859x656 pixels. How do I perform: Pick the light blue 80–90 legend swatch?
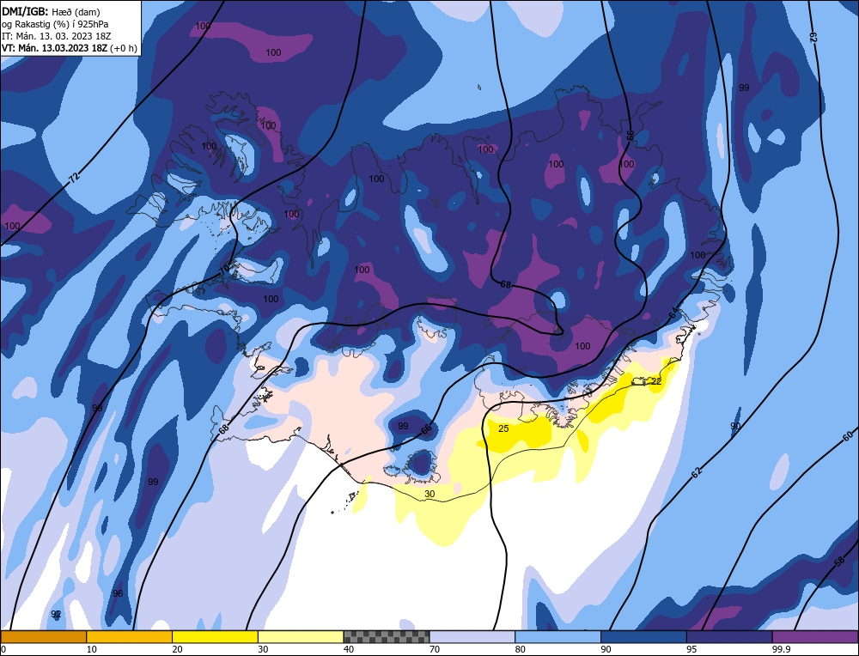557,636
